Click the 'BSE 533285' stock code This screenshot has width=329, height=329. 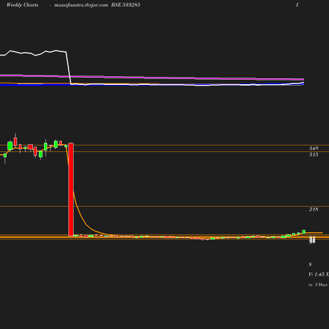pyautogui.click(x=126, y=5)
